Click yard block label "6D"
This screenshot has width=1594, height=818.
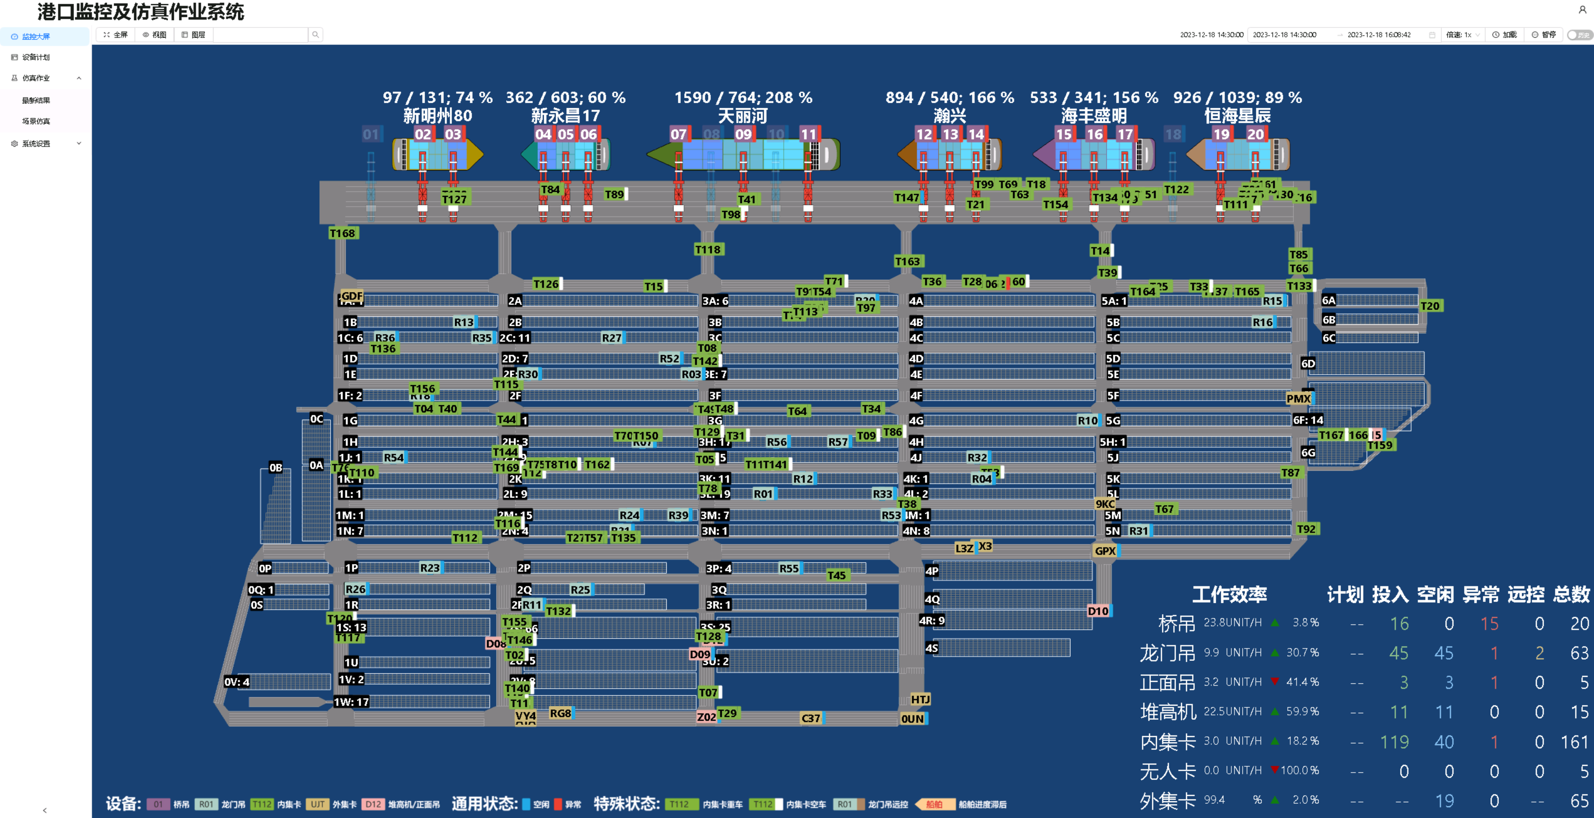[1308, 363]
